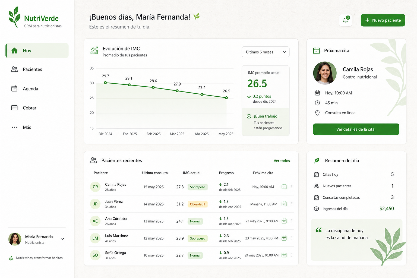417x278 pixels.
Task: Open more options for Camila Rojas row
Action: point(292,187)
